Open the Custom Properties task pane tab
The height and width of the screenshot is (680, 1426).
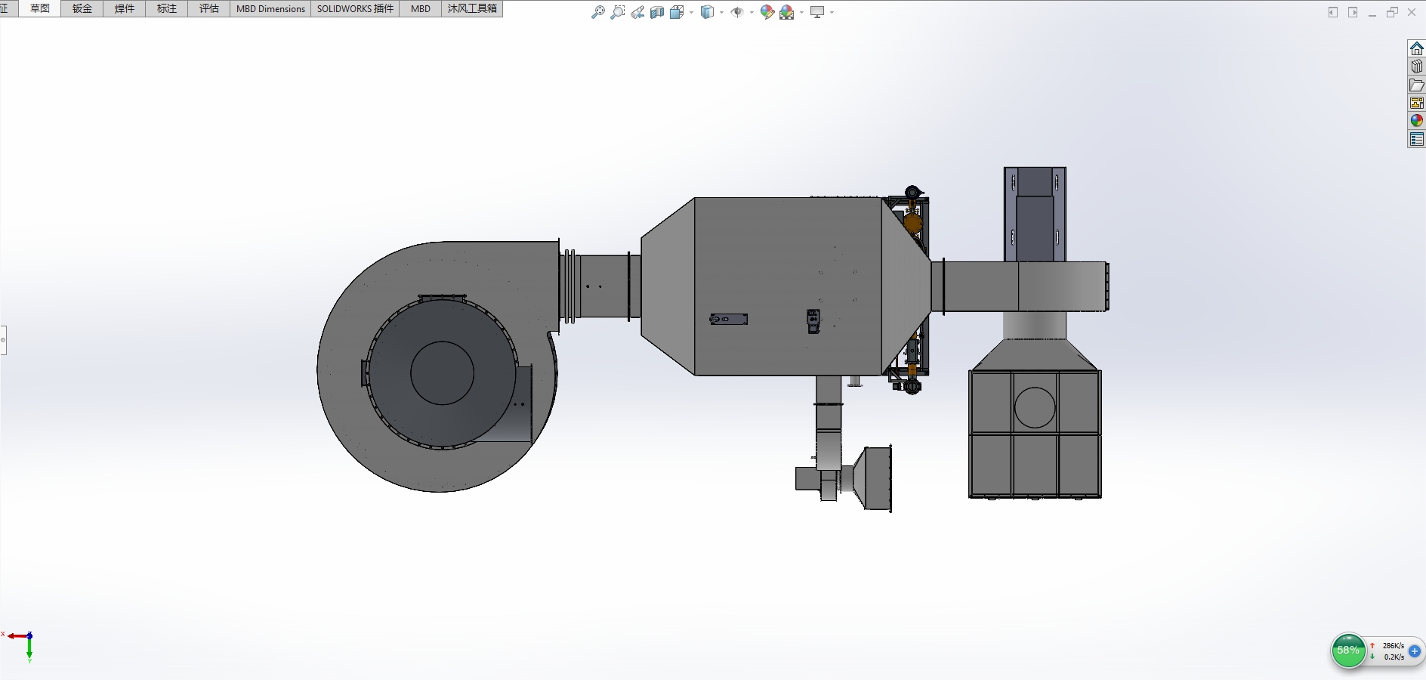pos(1416,139)
